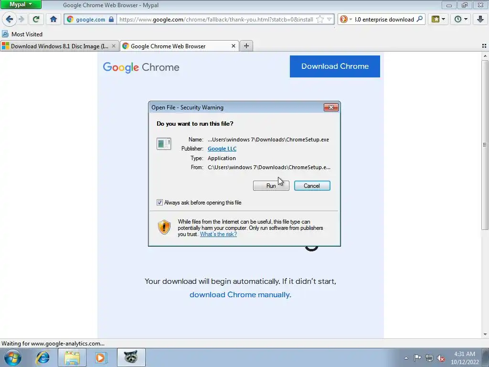The width and height of the screenshot is (489, 367).
Task: Click the muted volume tray icon
Action: click(x=441, y=358)
